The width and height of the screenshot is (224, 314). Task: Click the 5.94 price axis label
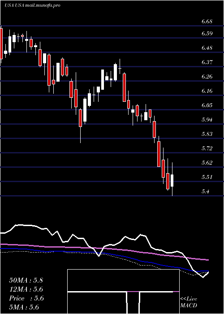pyautogui.click(x=207, y=120)
